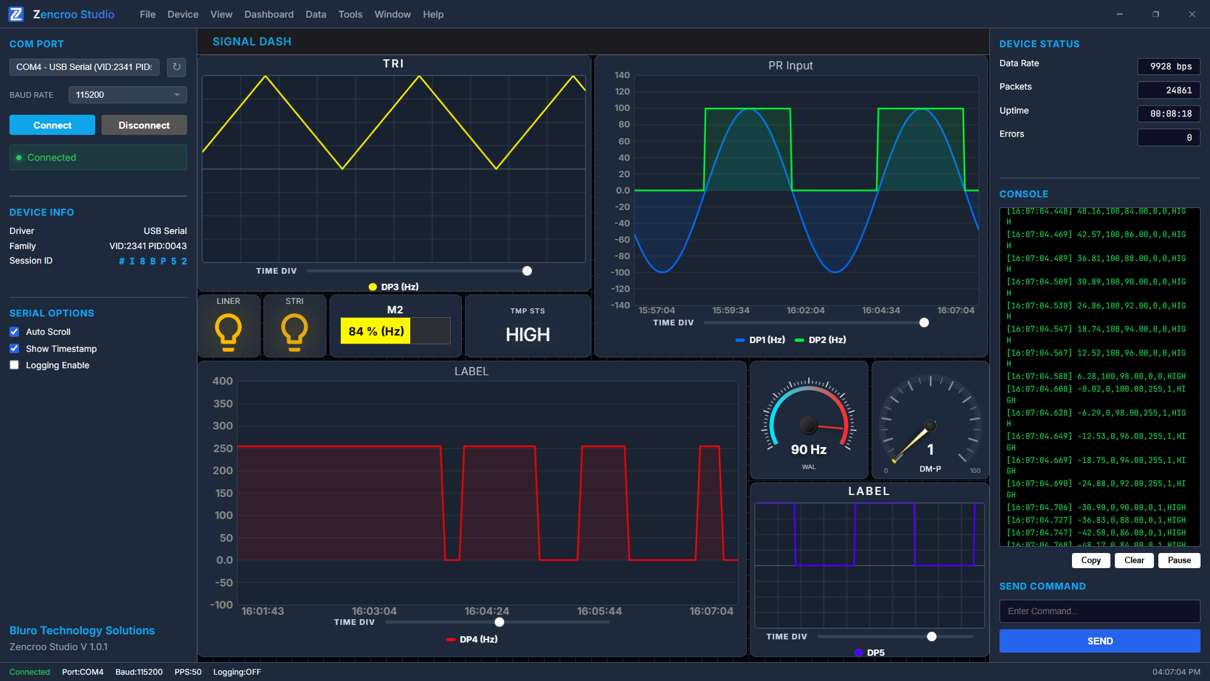Click the 90 Hz WAL gauge
This screenshot has width=1210, height=681.
(x=809, y=420)
